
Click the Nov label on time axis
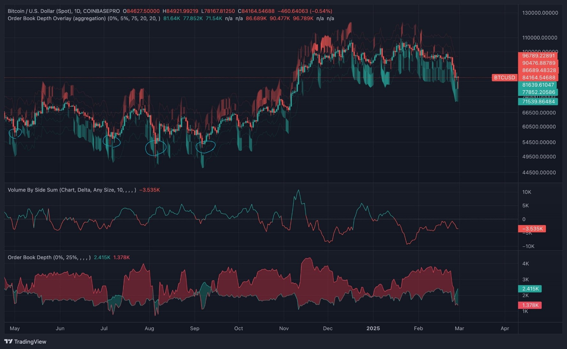click(284, 328)
